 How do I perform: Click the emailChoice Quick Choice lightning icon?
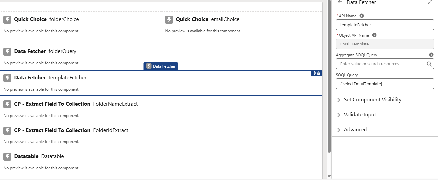(x=169, y=20)
